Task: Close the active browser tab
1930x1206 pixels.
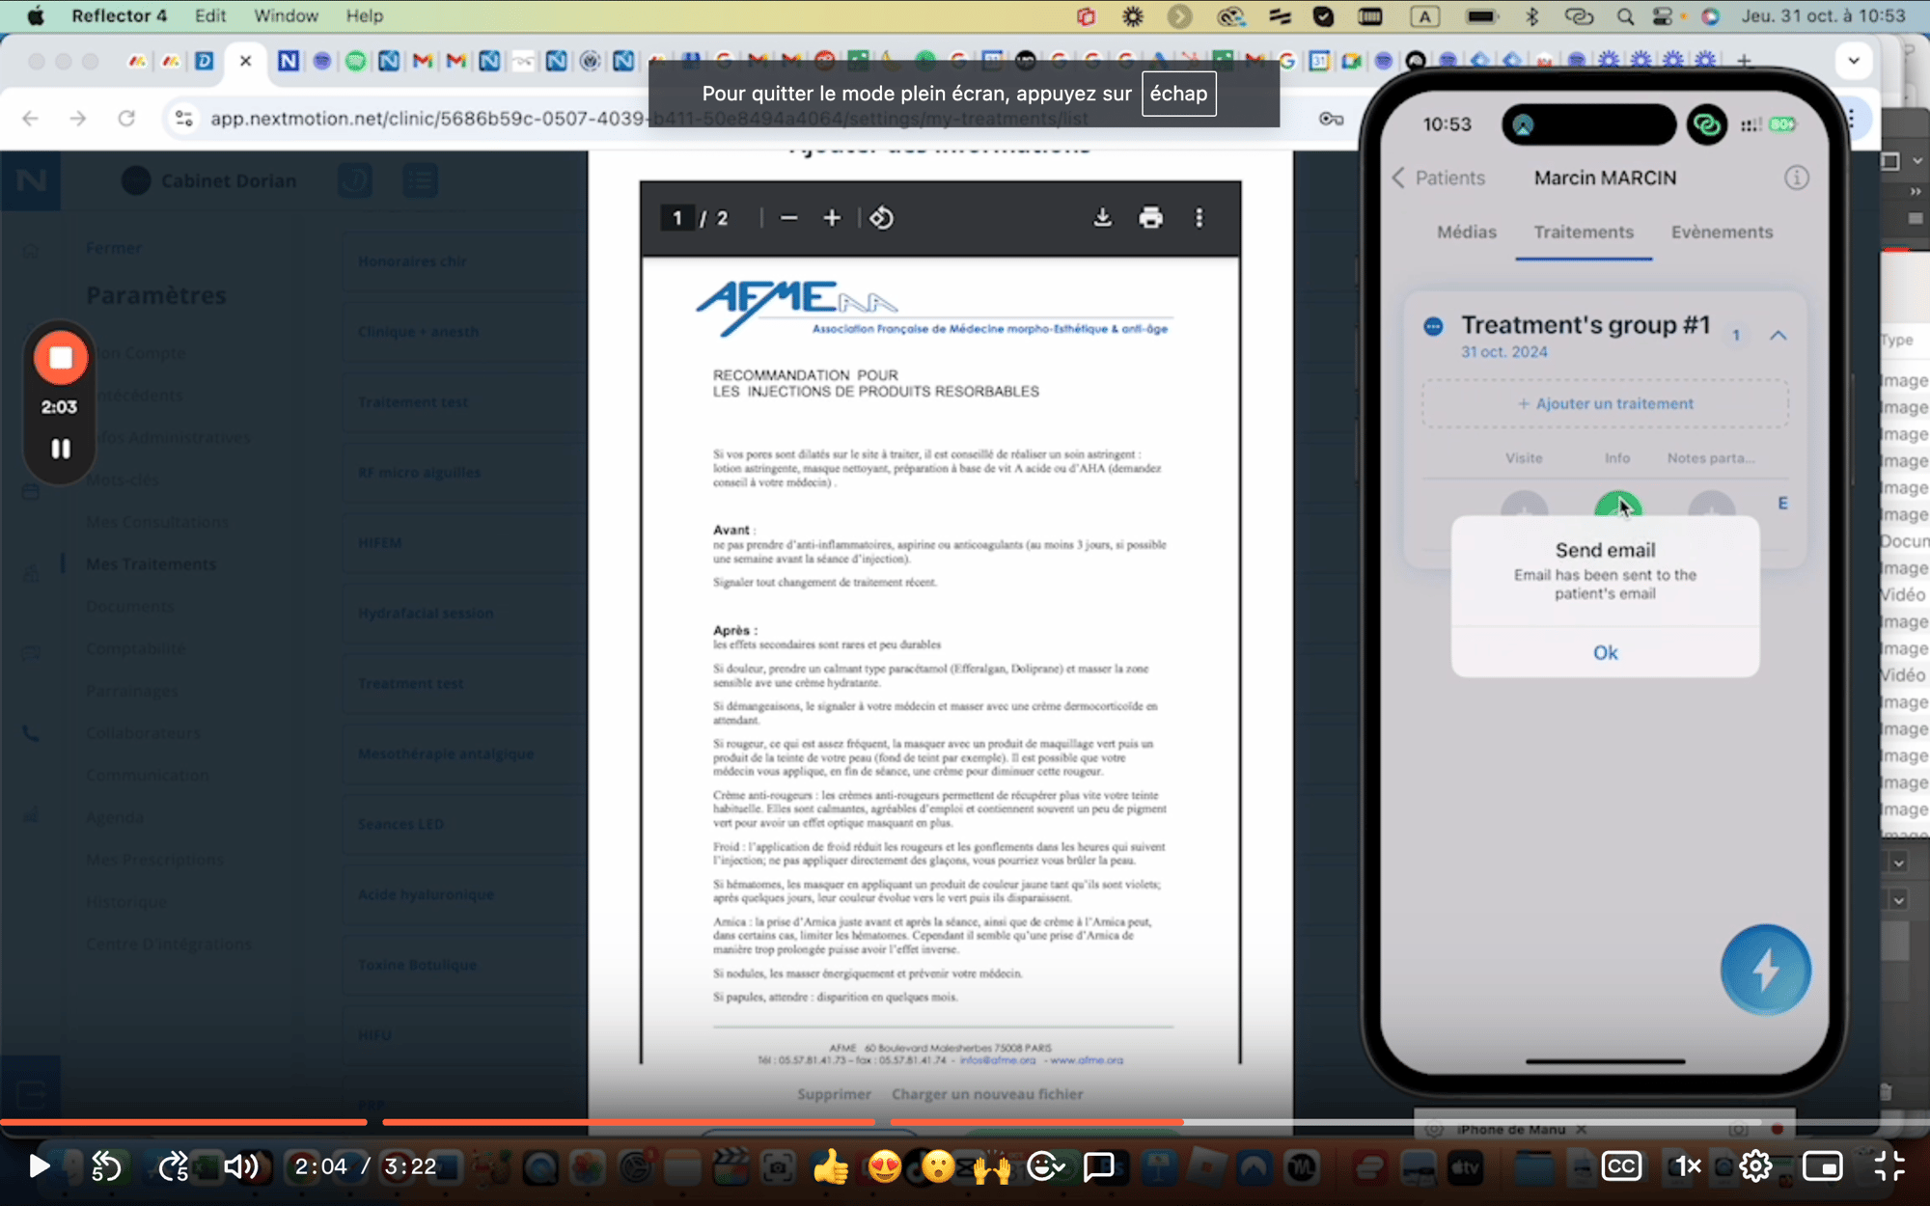Action: click(x=245, y=61)
